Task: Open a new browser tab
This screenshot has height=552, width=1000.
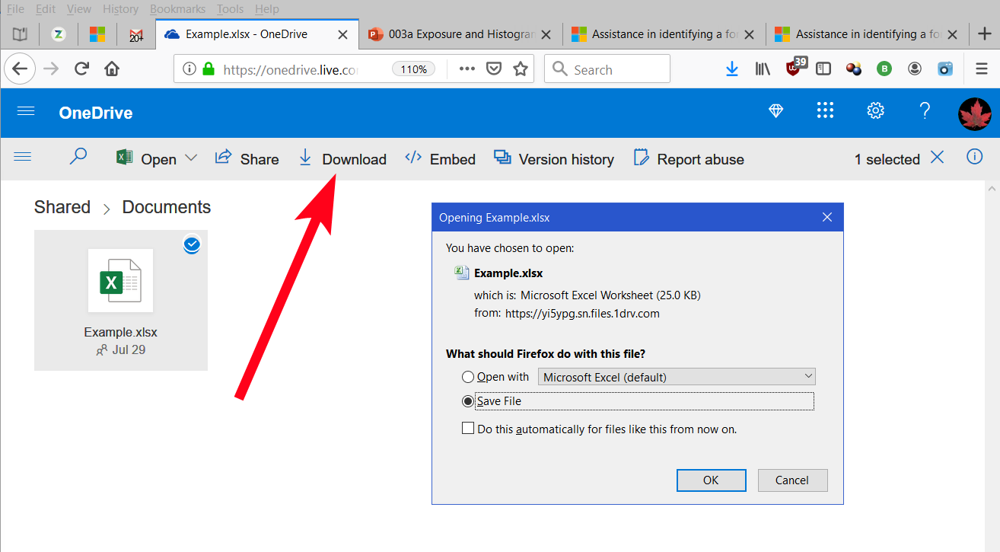Action: [984, 34]
